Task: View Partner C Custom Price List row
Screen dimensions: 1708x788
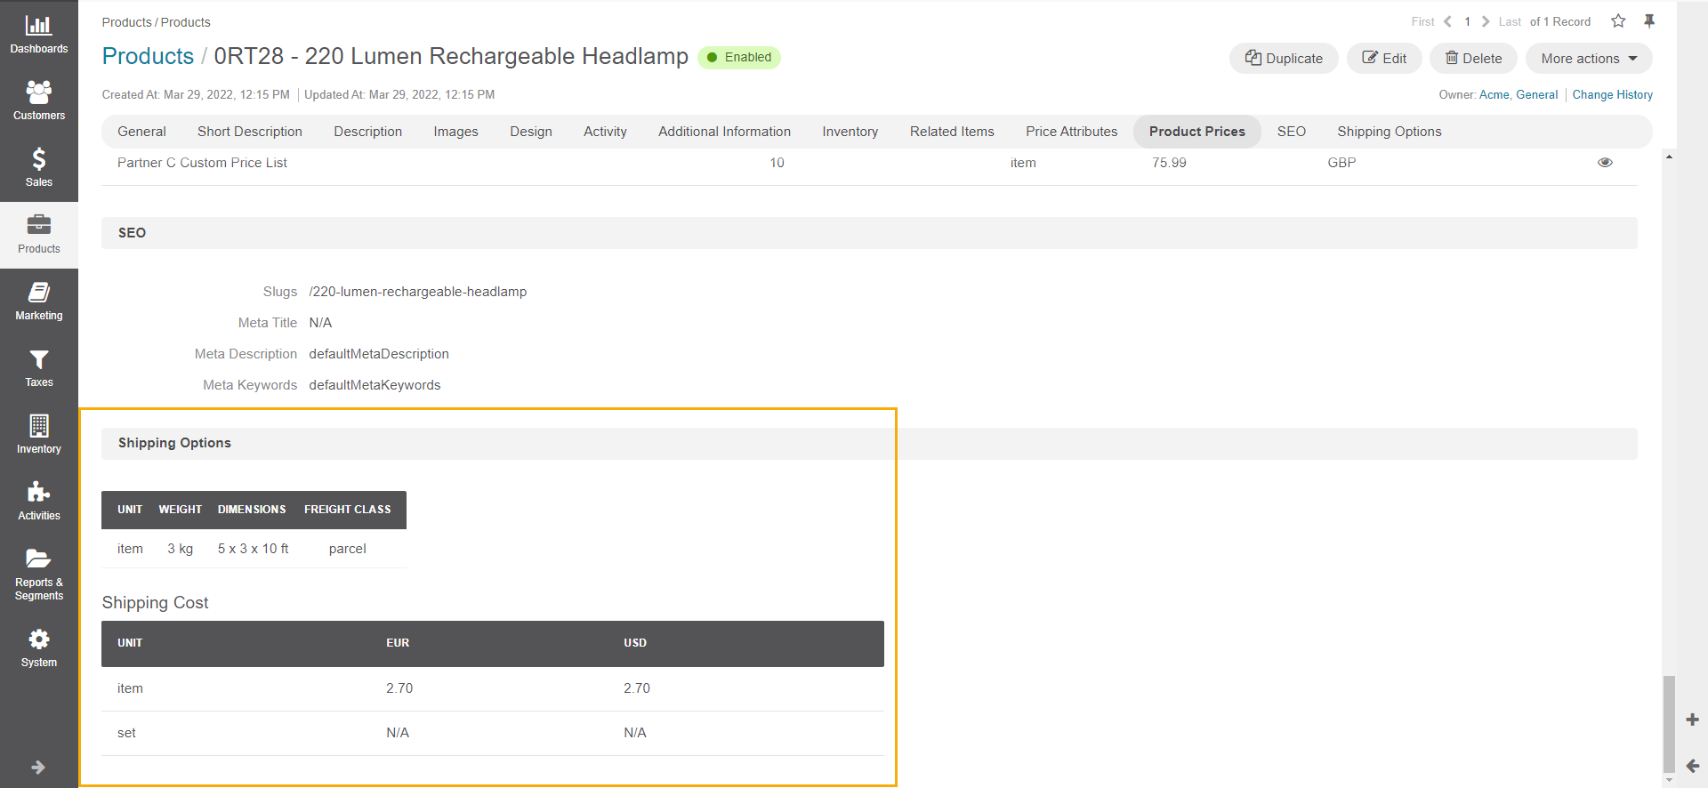Action: (1605, 163)
